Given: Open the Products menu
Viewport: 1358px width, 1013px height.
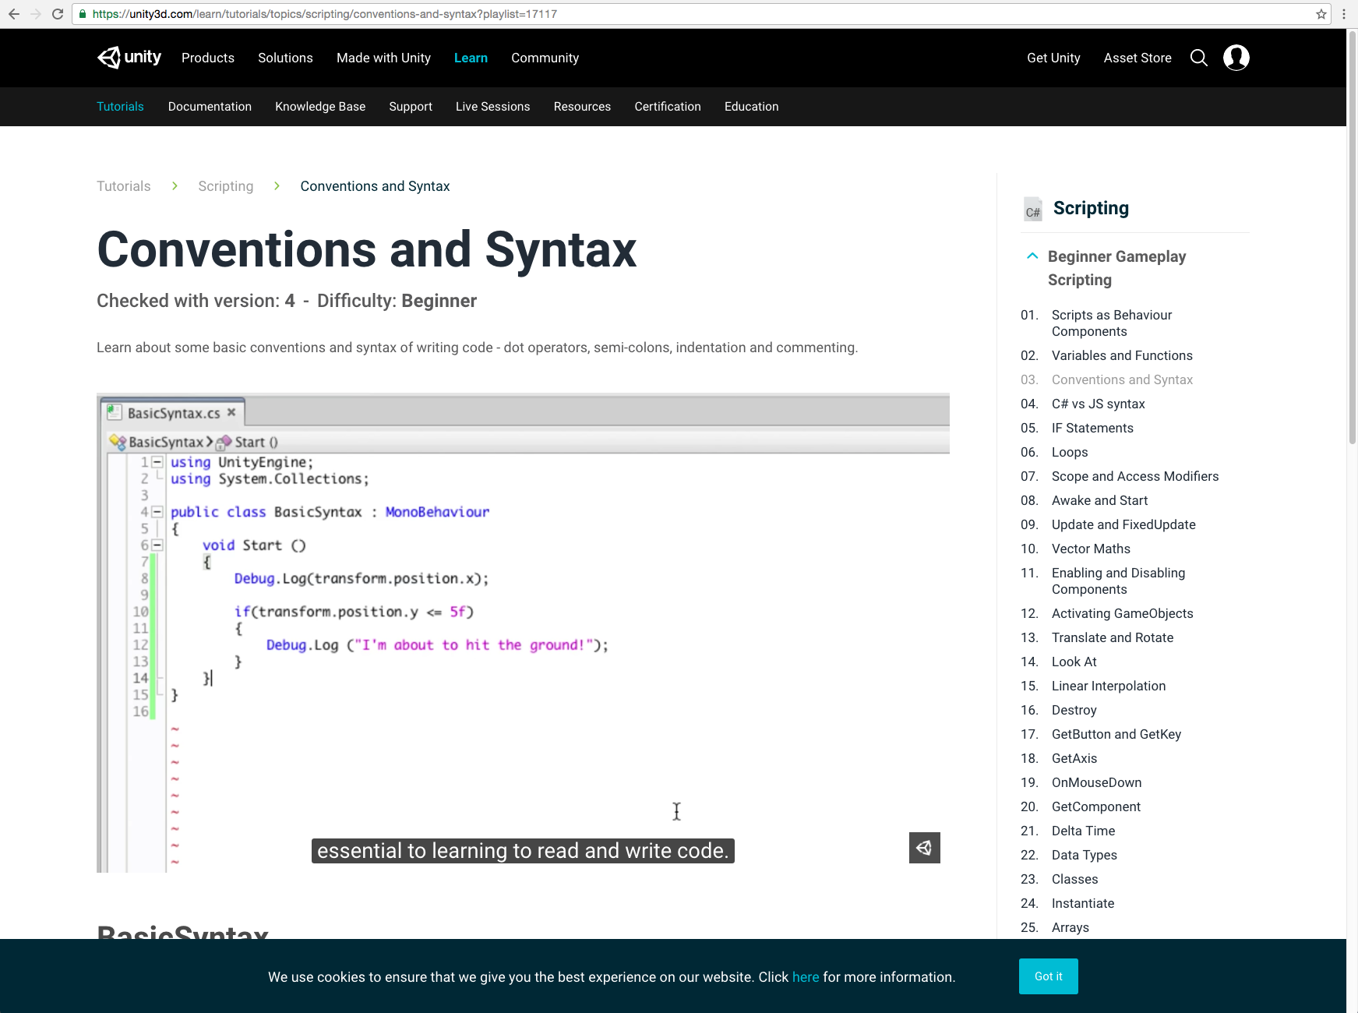Looking at the screenshot, I should (x=208, y=58).
